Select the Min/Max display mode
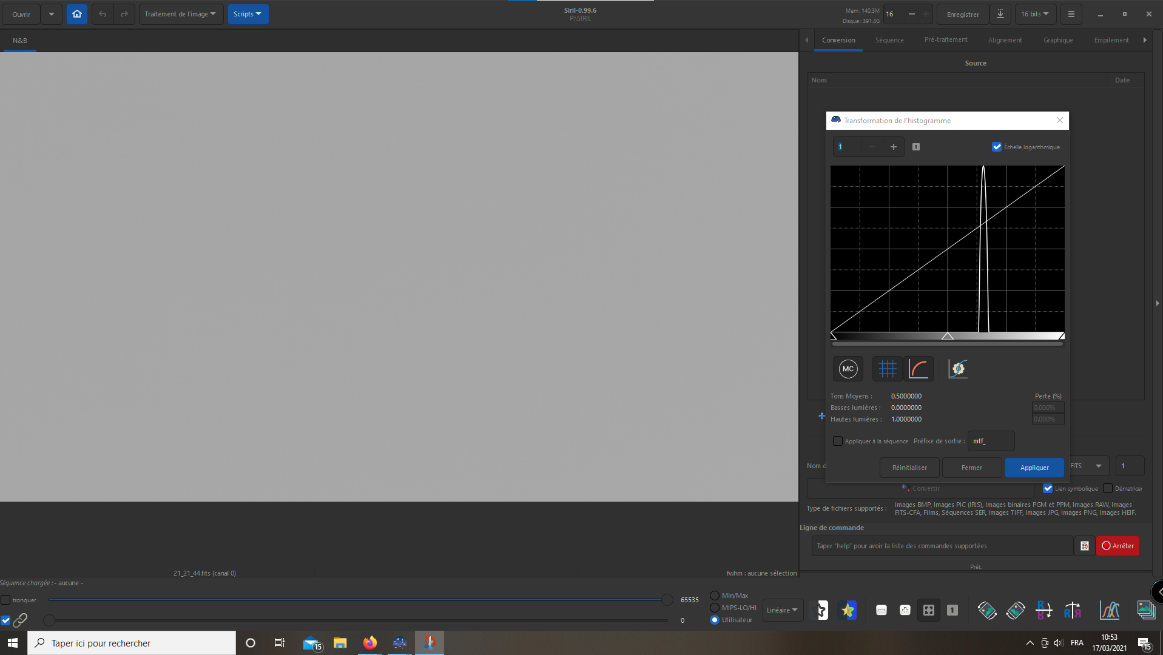The image size is (1163, 655). (715, 596)
